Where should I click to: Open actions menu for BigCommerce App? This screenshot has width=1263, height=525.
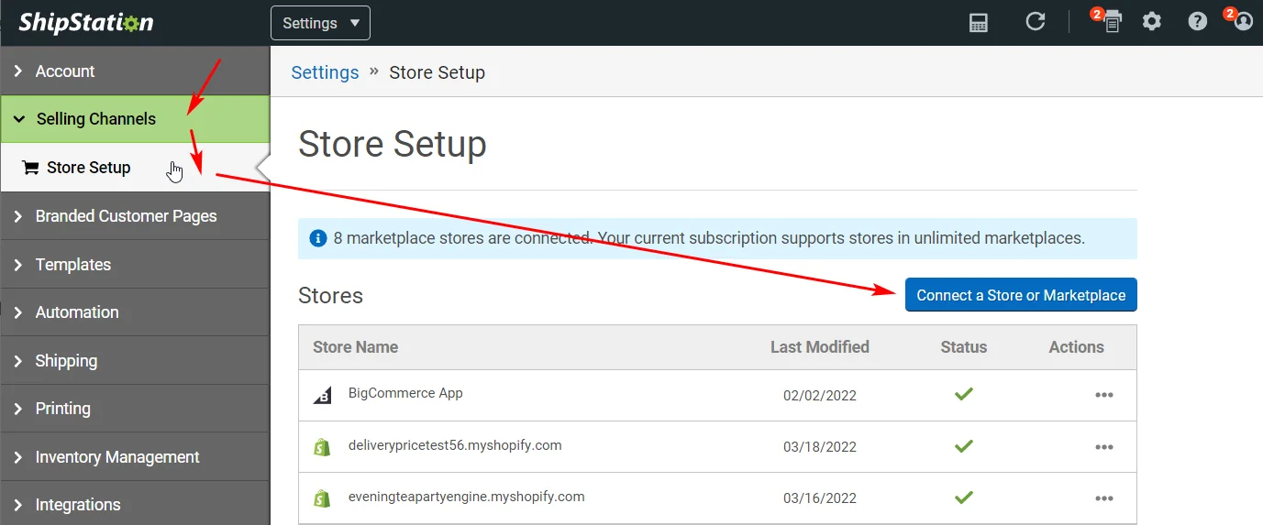coord(1104,395)
